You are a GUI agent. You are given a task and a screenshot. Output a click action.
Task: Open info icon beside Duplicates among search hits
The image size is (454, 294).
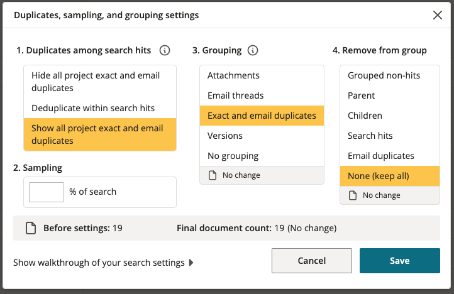tap(165, 50)
